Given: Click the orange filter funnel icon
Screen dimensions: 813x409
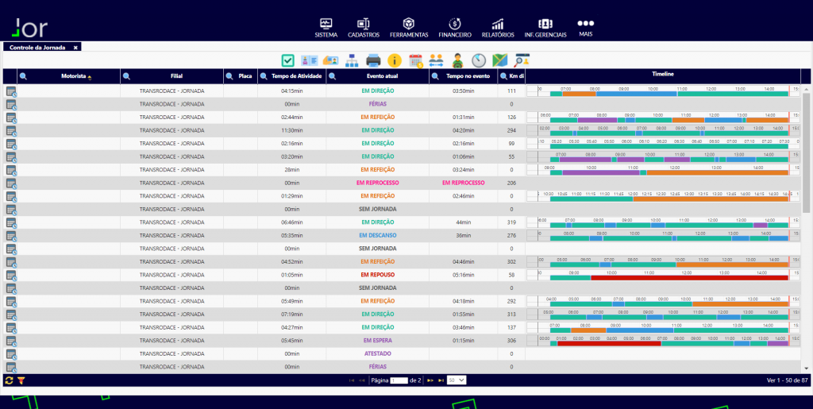Looking at the screenshot, I should (x=21, y=380).
